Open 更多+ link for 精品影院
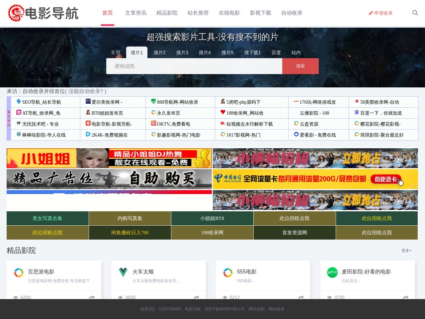425x319 pixels. (x=406, y=251)
